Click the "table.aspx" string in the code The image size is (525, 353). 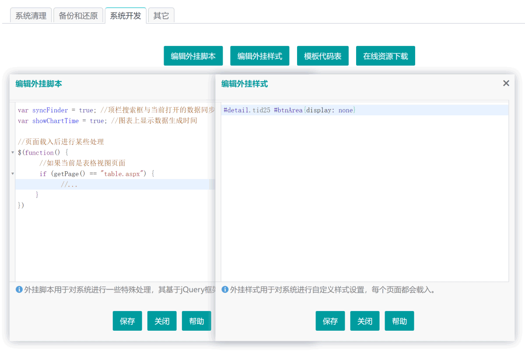click(123, 173)
